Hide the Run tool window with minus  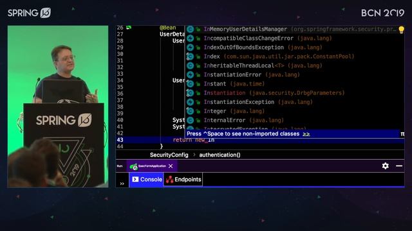tap(399, 166)
